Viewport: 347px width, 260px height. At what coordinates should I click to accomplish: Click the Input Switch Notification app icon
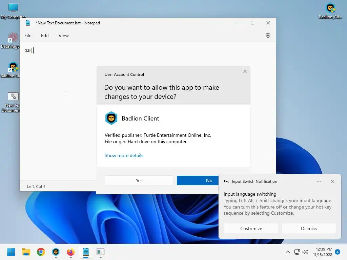coord(226,181)
